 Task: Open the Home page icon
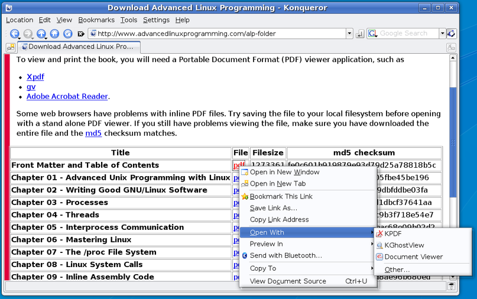[54, 34]
